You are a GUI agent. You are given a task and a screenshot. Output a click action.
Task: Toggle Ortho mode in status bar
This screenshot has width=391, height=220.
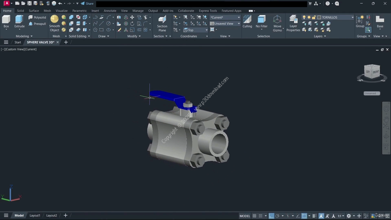click(x=271, y=216)
